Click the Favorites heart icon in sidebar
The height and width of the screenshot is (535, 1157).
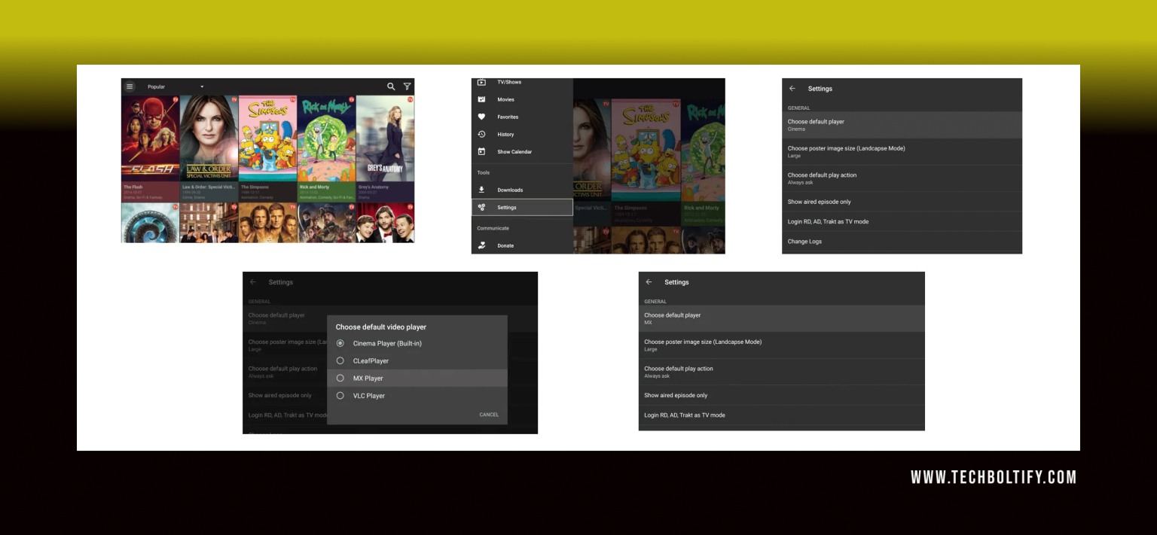coord(481,117)
